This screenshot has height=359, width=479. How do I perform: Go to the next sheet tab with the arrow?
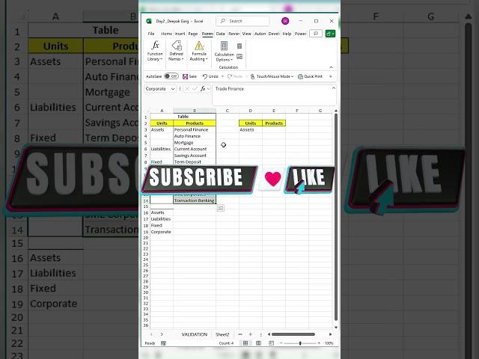162,334
